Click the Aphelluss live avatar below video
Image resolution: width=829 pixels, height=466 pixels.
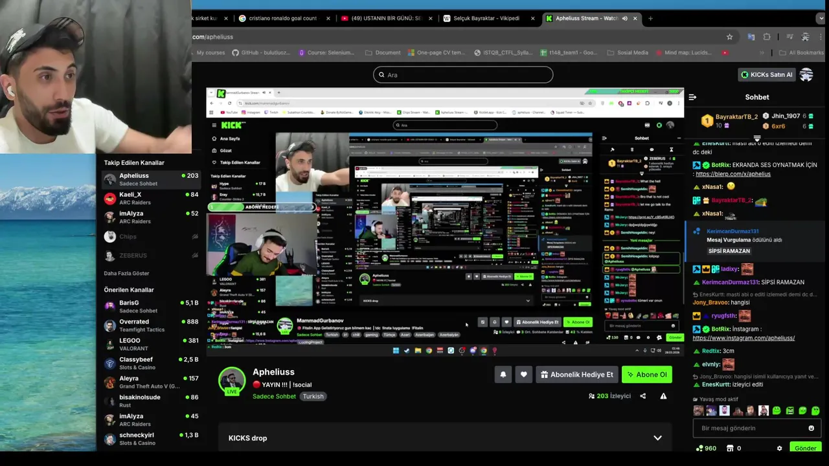[232, 381]
